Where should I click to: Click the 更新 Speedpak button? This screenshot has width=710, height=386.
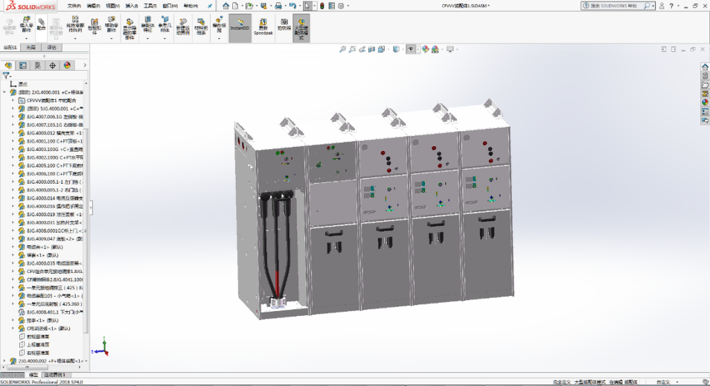[x=263, y=28]
